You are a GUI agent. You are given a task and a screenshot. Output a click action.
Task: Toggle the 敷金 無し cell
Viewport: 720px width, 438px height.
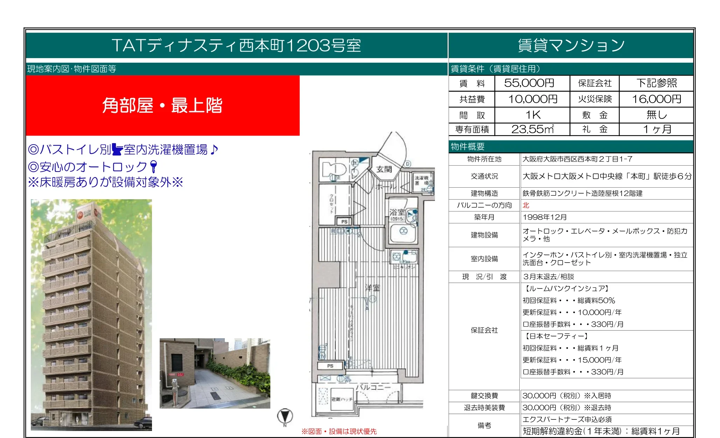[x=657, y=114]
